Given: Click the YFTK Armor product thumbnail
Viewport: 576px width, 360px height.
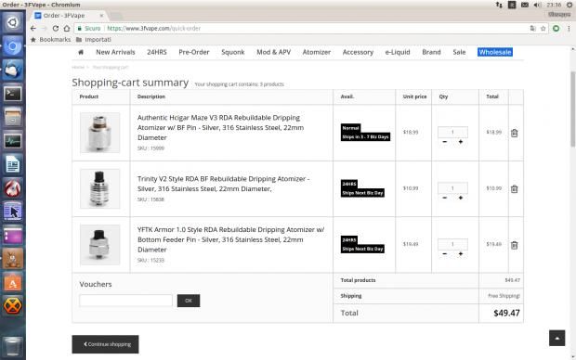Looking at the screenshot, I should pyautogui.click(x=100, y=245).
